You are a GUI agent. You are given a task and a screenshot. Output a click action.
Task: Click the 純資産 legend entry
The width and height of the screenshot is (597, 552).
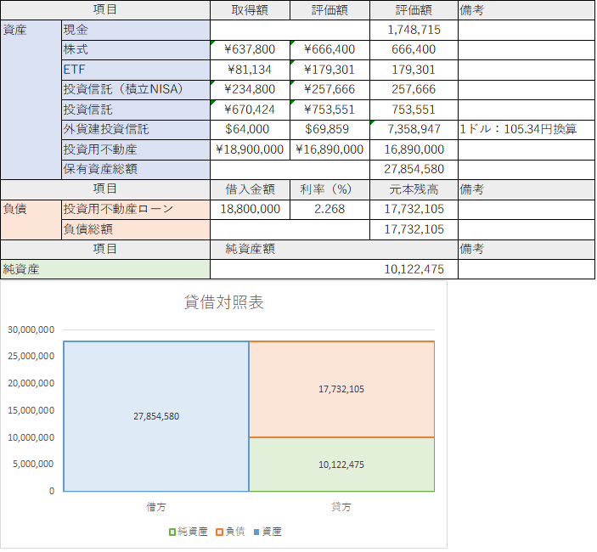point(189,532)
